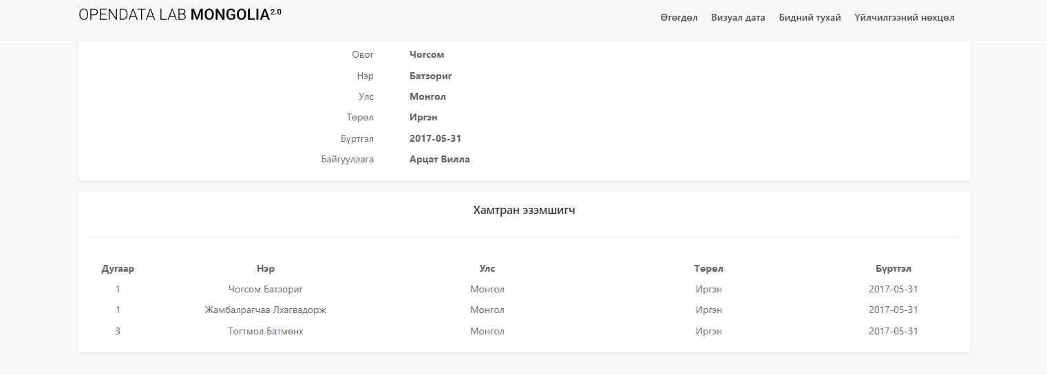The height and width of the screenshot is (375, 1047).
Task: Open the Өгөгдөл menu item
Action: [679, 18]
